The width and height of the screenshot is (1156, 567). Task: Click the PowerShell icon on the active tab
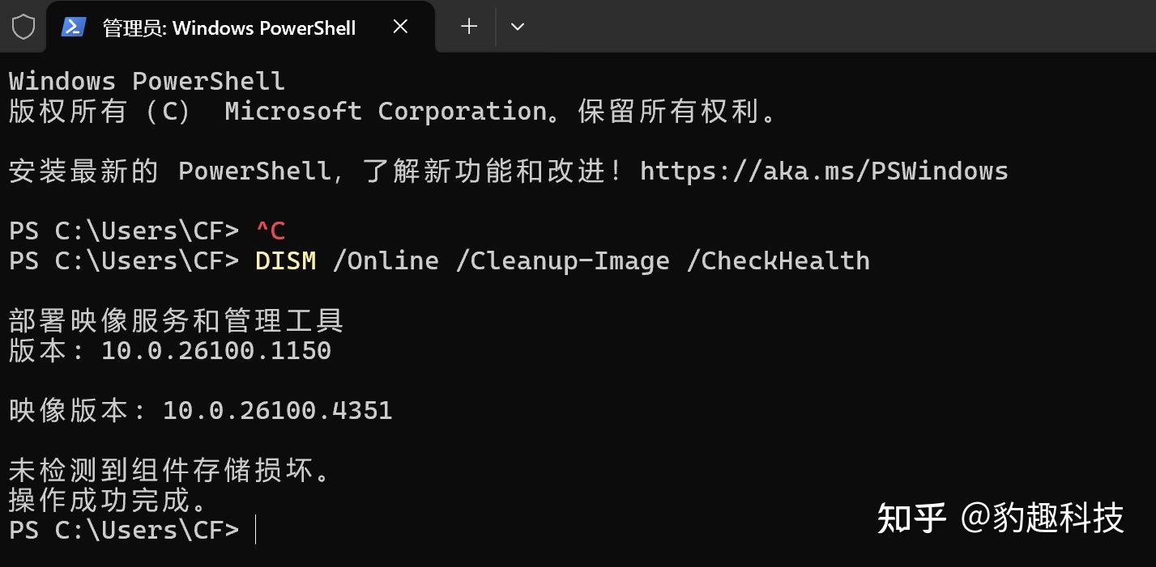(73, 26)
